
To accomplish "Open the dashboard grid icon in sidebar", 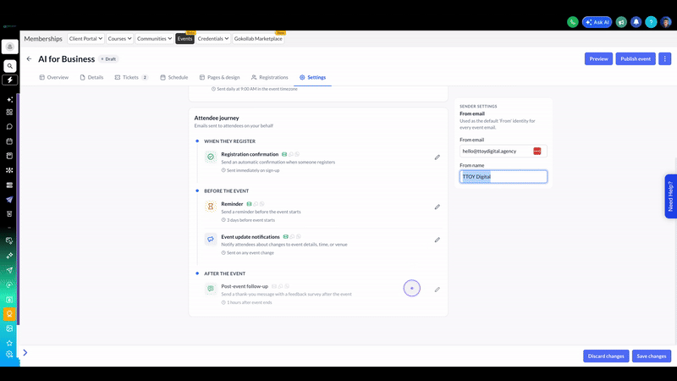I will (x=9, y=113).
